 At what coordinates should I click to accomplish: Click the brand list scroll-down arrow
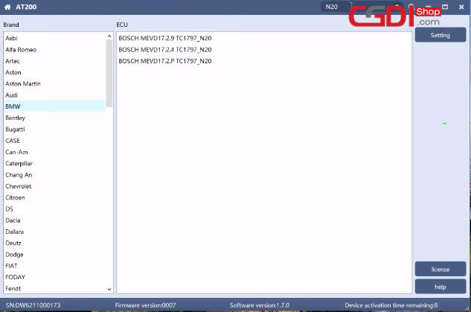(109, 289)
